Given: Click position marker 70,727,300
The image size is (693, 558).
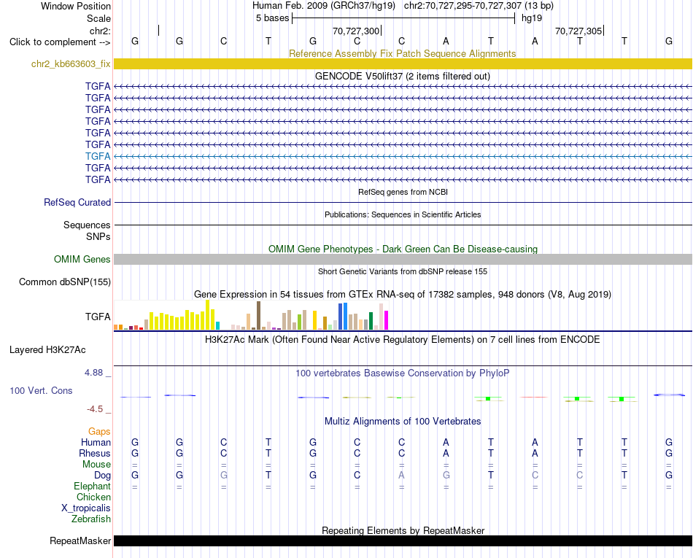Looking at the screenshot, I should coord(356,31).
